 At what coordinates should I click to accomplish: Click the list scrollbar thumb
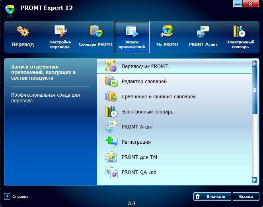[x=255, y=90]
